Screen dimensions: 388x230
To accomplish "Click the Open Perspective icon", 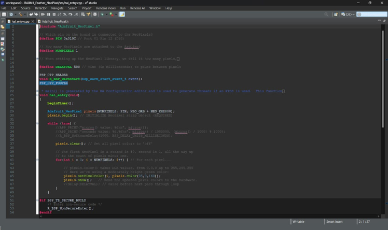I will point(336,15).
